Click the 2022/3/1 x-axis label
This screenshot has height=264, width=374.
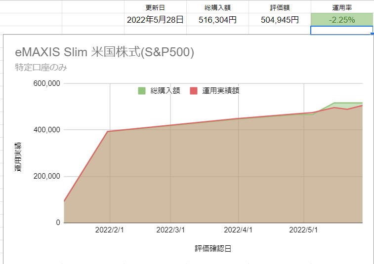pos(170,230)
